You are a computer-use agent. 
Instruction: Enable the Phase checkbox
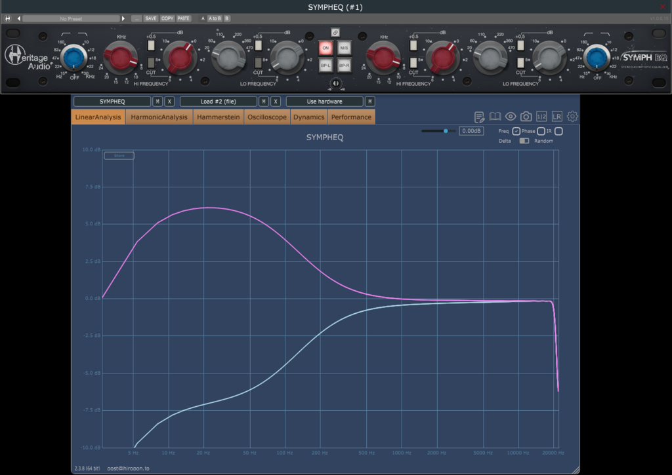tap(541, 131)
